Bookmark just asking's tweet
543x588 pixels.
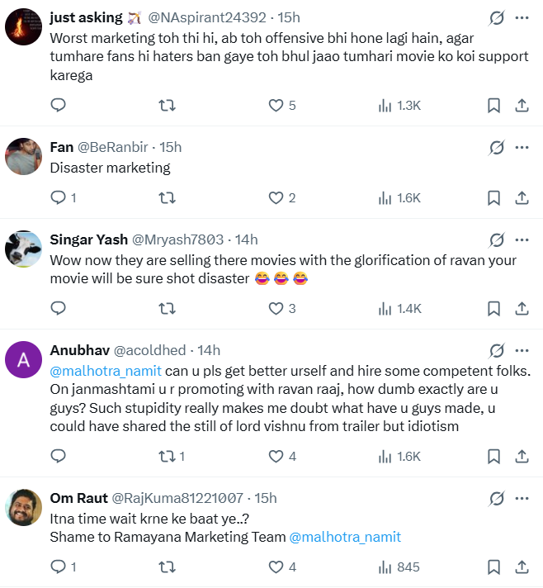point(493,106)
